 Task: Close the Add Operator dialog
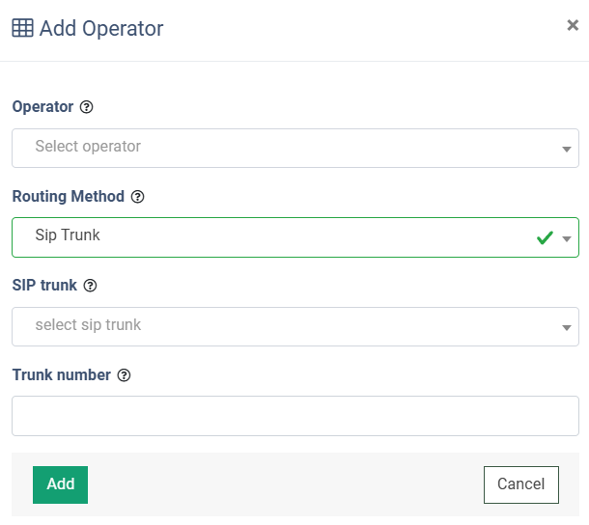click(x=572, y=26)
